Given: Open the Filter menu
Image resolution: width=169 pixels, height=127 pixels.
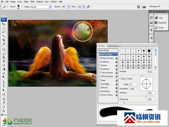Looking at the screenshot, I should click(x=32, y=2).
